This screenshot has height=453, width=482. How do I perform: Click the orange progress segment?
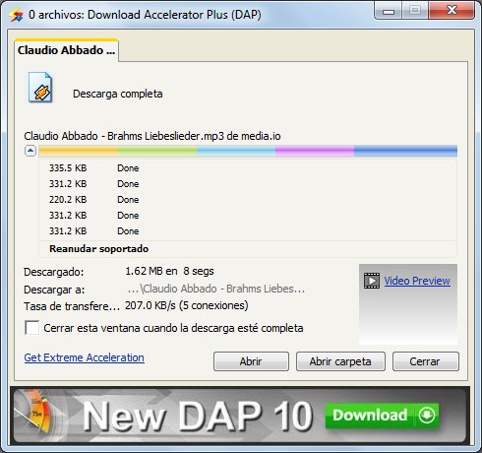click(x=79, y=151)
